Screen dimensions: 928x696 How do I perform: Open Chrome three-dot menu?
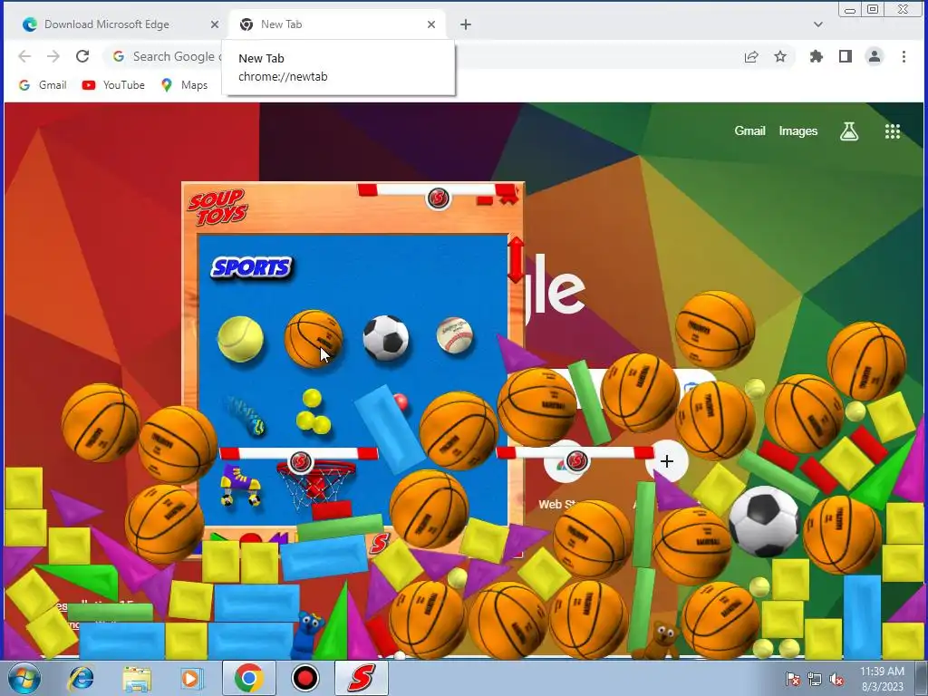tap(904, 56)
